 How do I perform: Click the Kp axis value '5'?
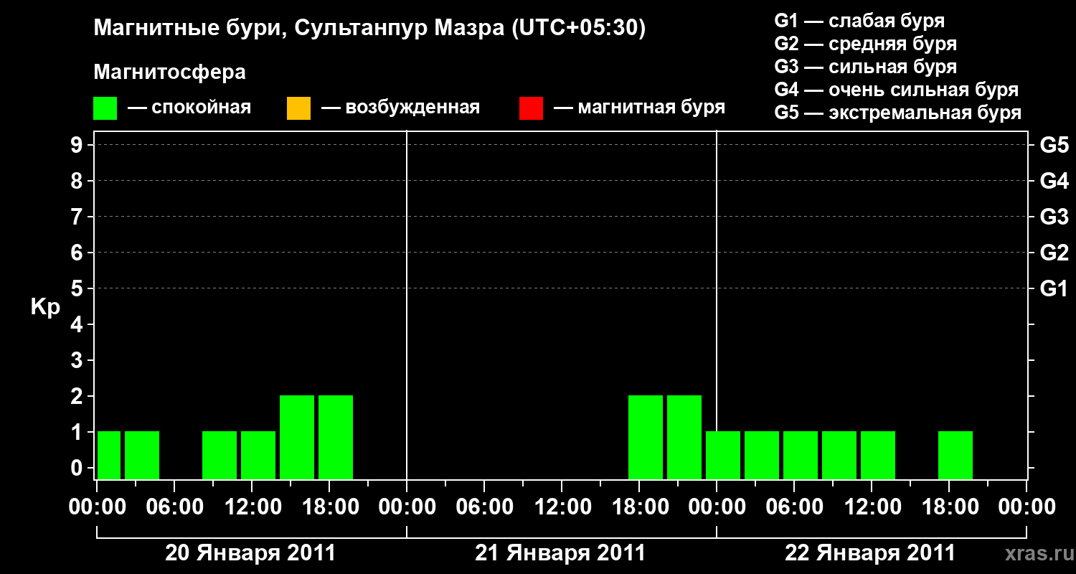pos(78,288)
